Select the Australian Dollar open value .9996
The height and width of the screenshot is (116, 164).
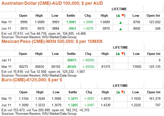[x=23, y=22]
